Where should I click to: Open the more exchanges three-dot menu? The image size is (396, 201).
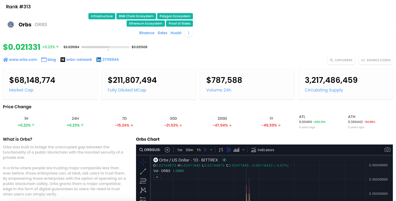point(188,33)
